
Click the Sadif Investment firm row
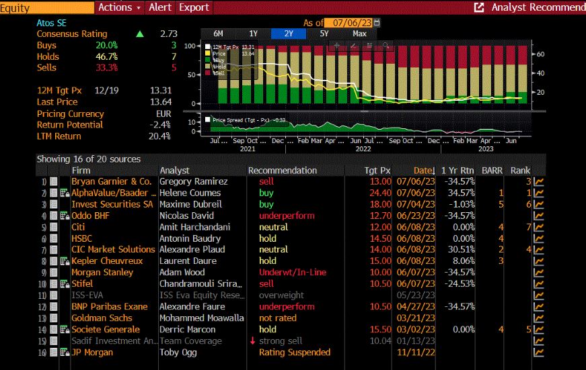[114, 341]
